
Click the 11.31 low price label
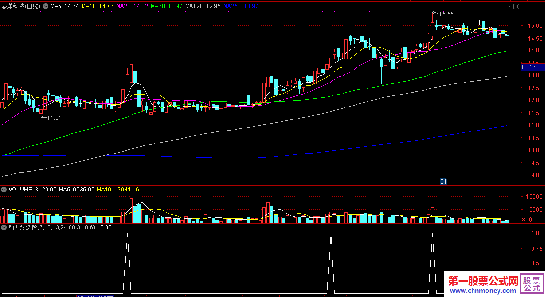[x=54, y=118]
